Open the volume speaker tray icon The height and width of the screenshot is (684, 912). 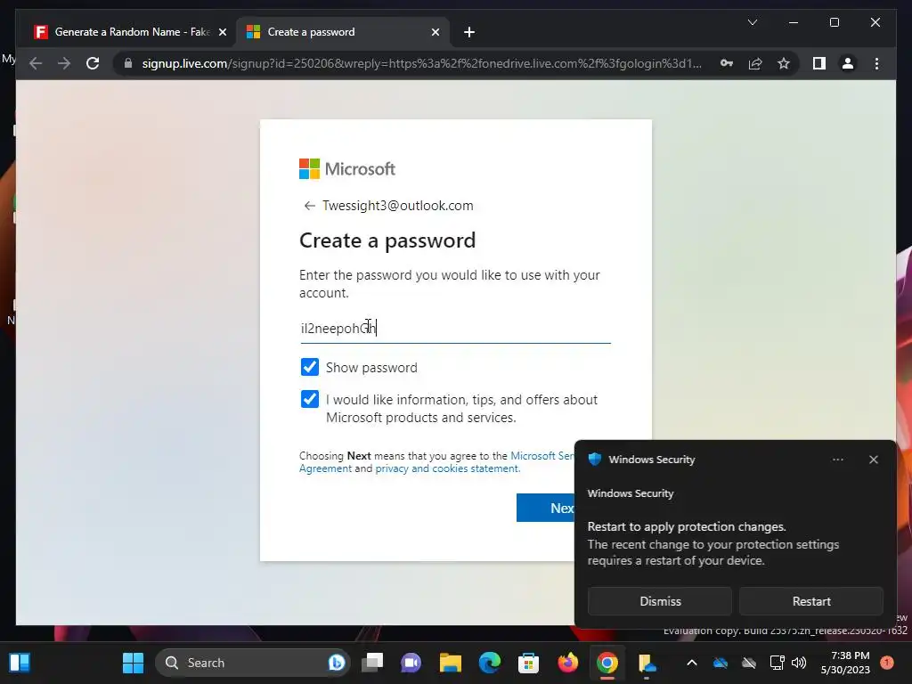coord(799,663)
